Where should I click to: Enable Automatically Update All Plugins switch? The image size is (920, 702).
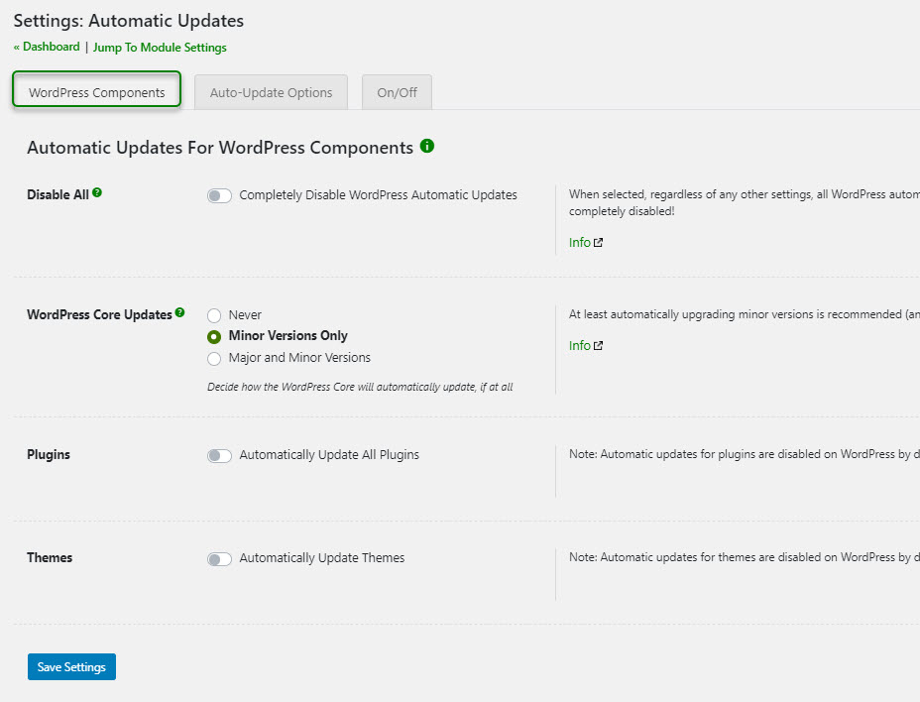[219, 455]
